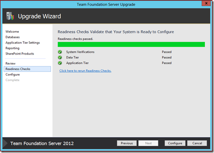Open the Reporting step
Image resolution: width=214 pixels, height=153 pixels.
click(x=13, y=48)
